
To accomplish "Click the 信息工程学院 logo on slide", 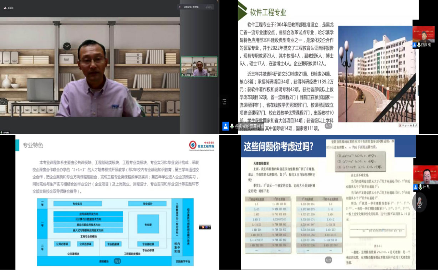I will (x=202, y=145).
